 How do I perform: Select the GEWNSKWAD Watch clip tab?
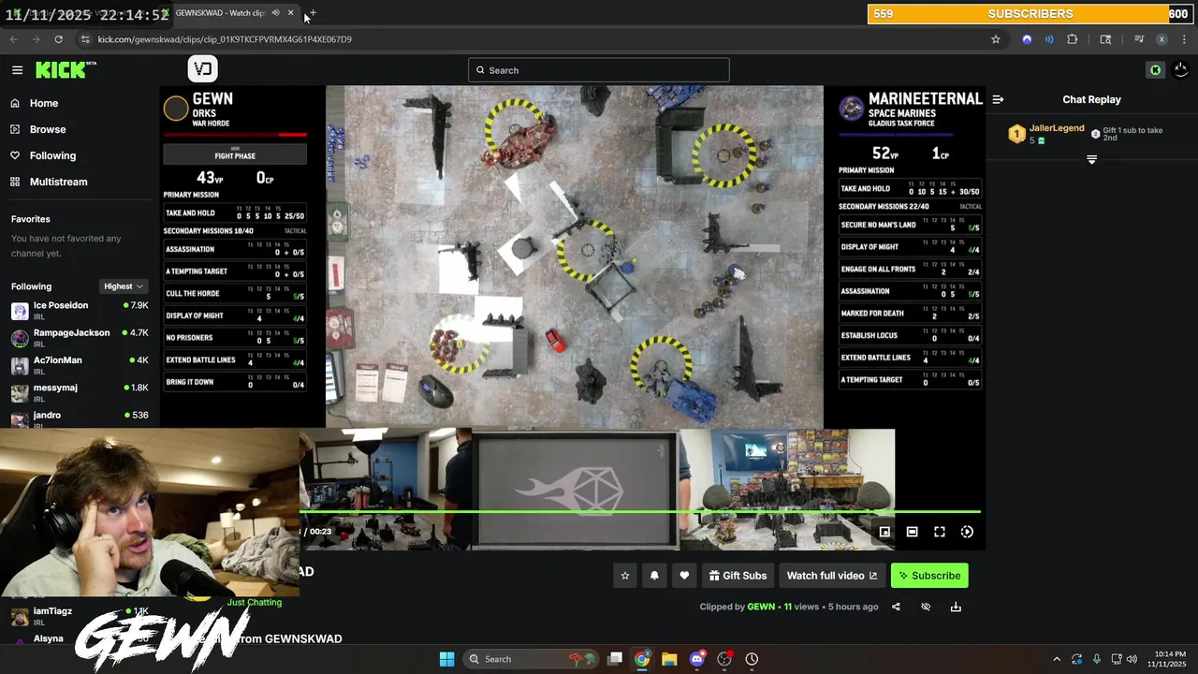click(x=220, y=13)
